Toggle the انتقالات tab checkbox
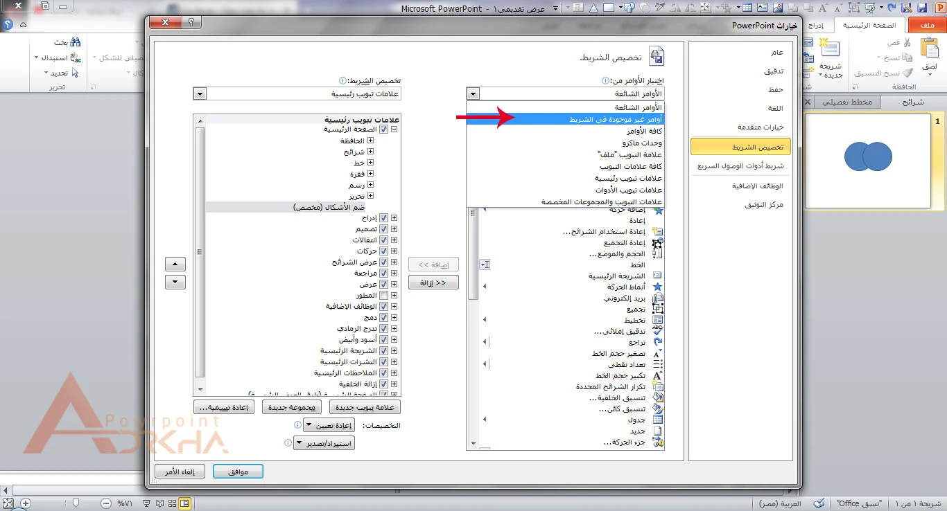947x511 pixels. [383, 240]
